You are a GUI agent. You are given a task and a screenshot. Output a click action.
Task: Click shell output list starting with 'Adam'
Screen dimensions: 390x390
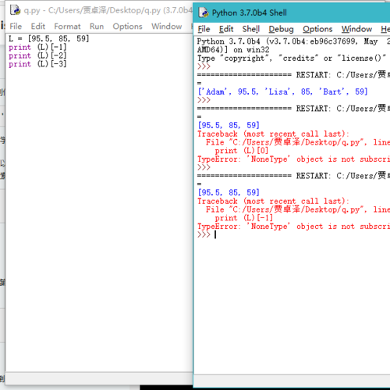click(x=282, y=91)
